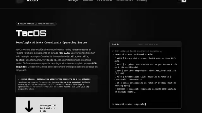This screenshot has height=113, width=202.
Task: Click '# Initializing TacOS diagnostic sequence' comment
Action: tap(137, 51)
